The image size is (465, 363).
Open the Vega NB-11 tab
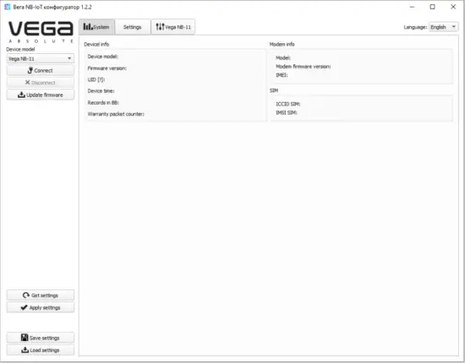point(173,27)
